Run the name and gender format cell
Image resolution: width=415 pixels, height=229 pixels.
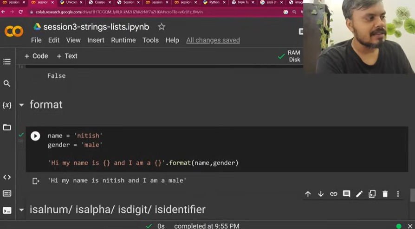[x=35, y=136]
